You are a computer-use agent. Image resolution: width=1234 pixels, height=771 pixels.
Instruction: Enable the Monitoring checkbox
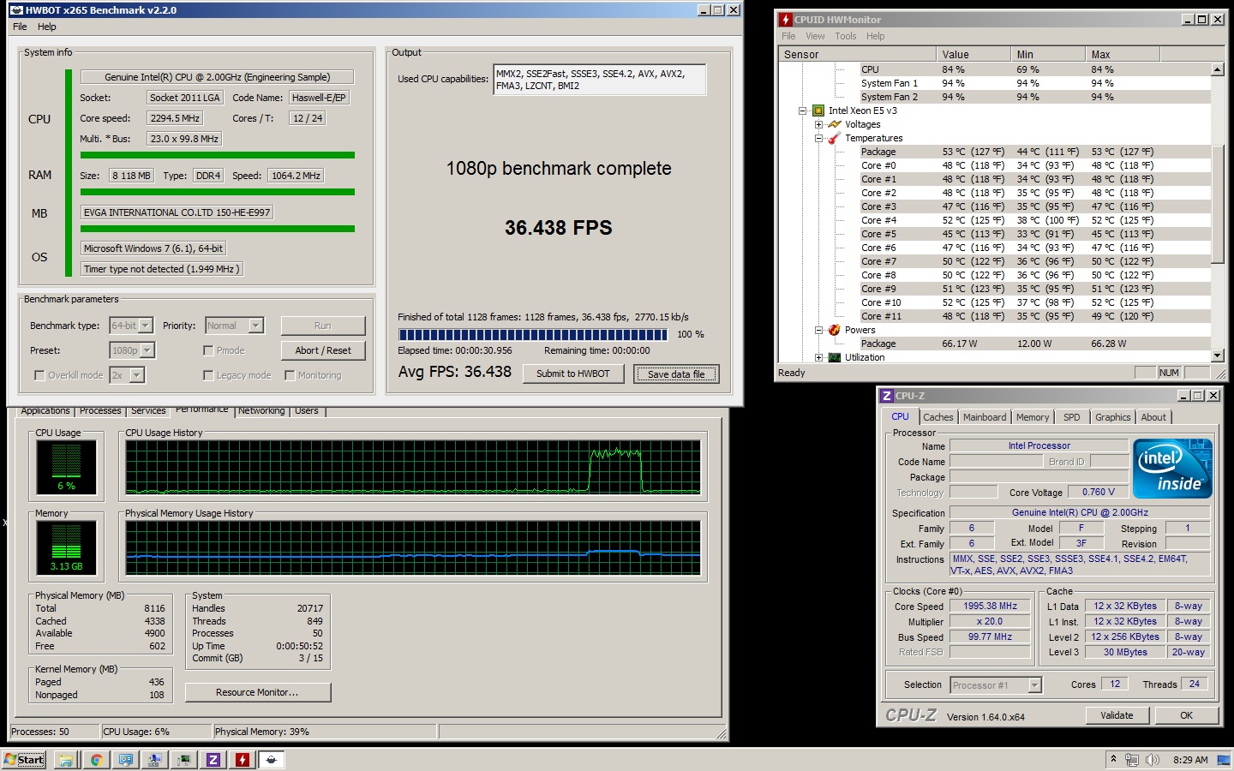pos(290,375)
